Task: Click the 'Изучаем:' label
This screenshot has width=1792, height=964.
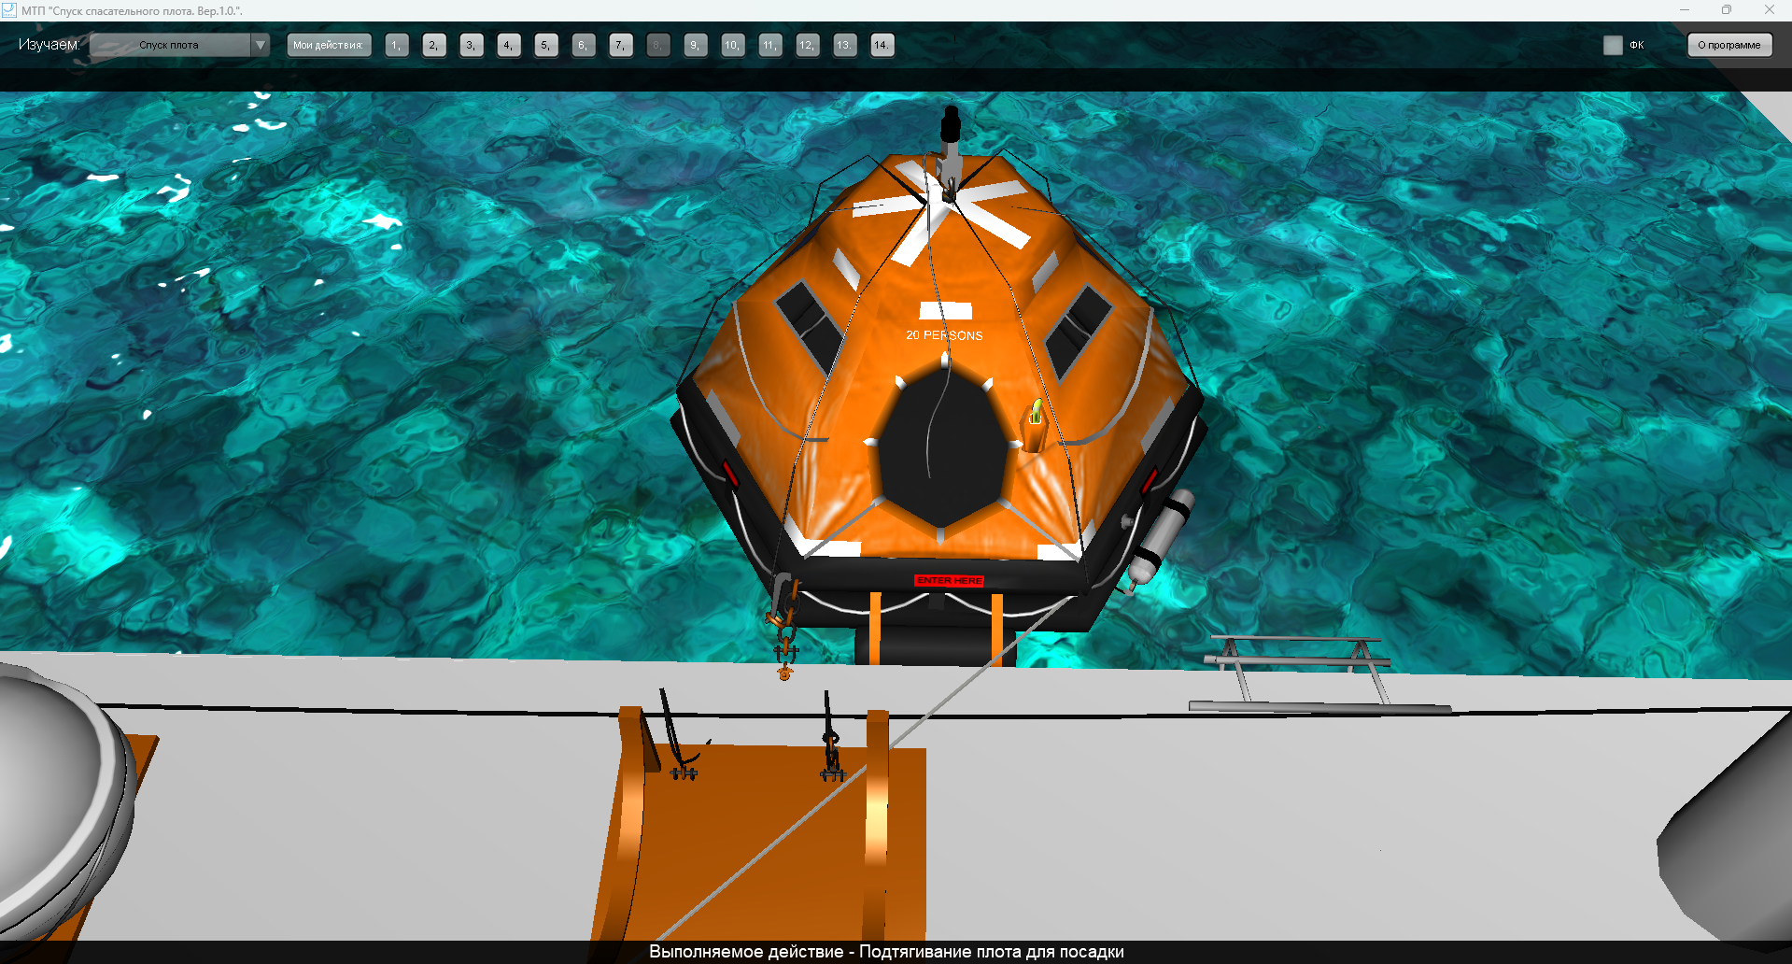Action: point(49,45)
